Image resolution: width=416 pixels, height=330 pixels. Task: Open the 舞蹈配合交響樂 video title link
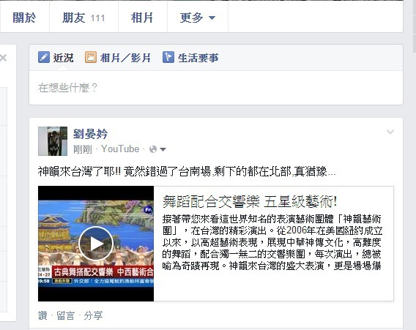point(250,202)
